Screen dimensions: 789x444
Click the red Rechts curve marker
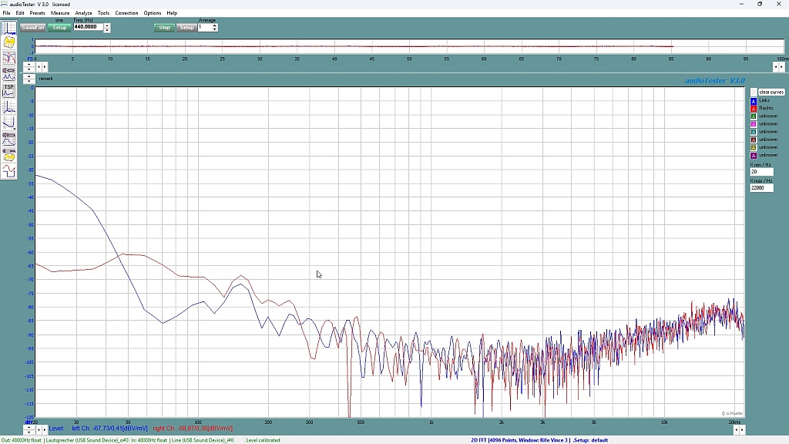coord(754,108)
